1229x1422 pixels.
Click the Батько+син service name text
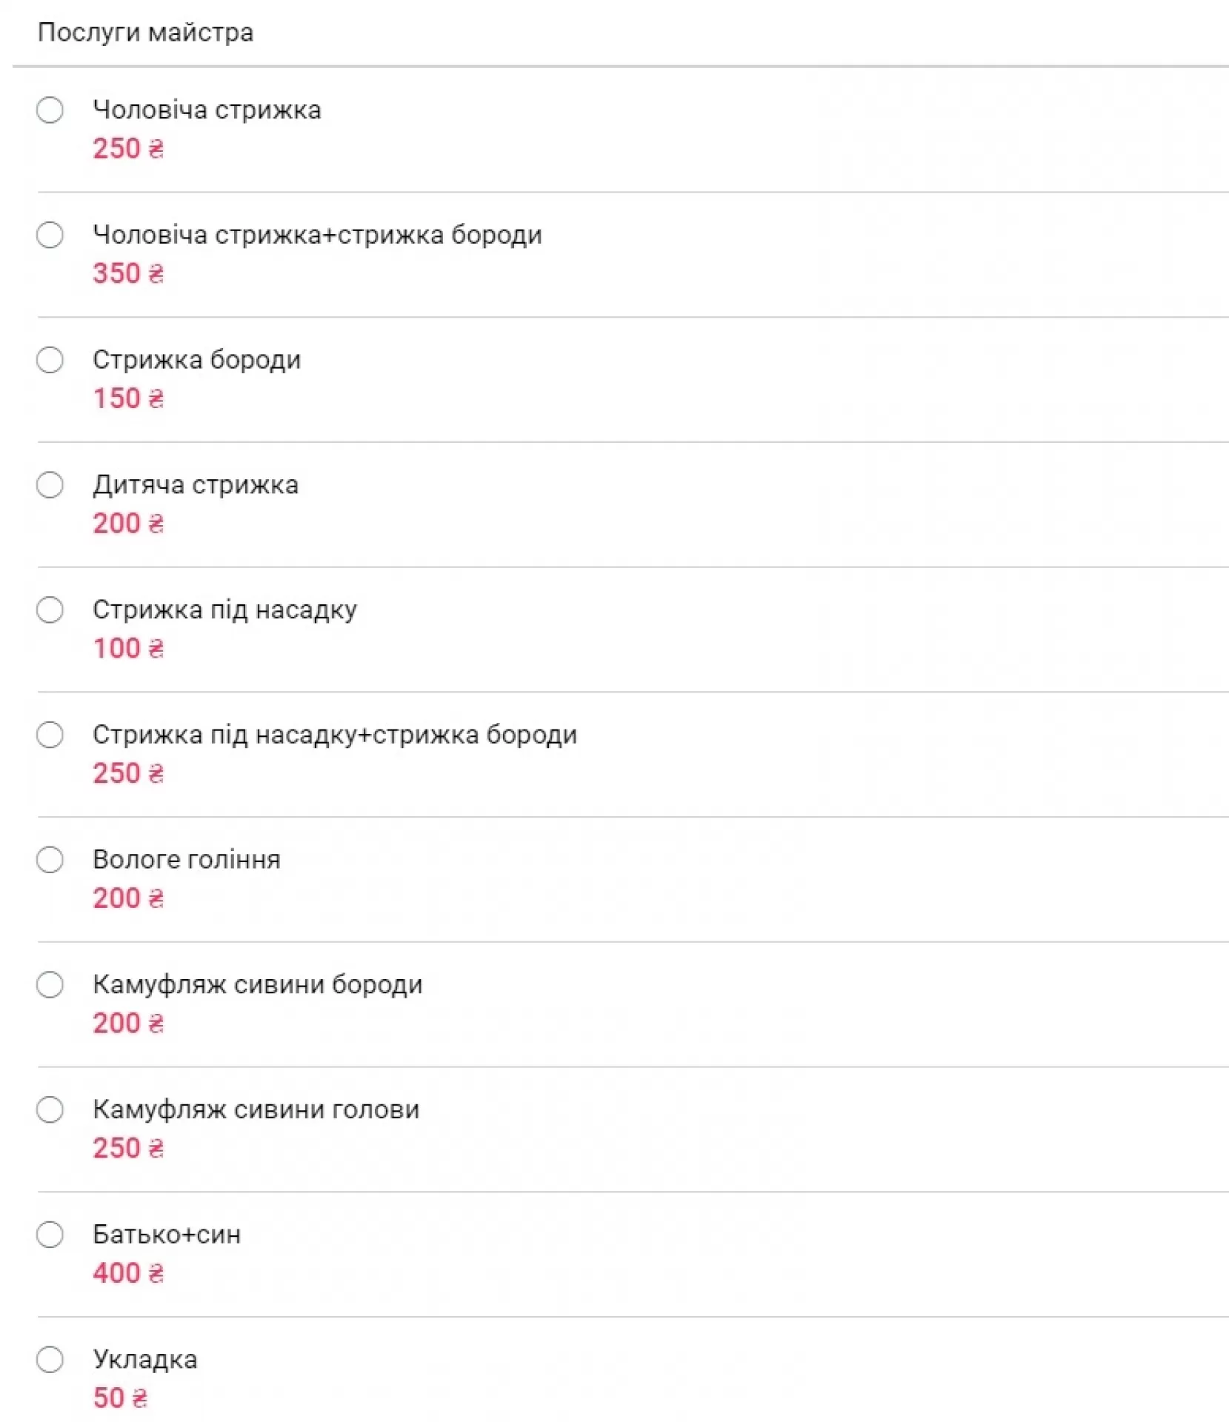[x=167, y=1235]
